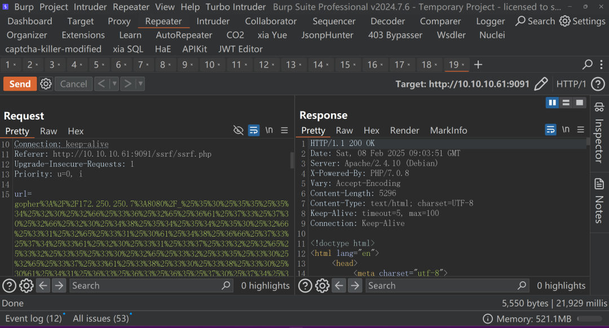609x328 pixels.
Task: Go forward to next request in history
Action: click(x=128, y=84)
